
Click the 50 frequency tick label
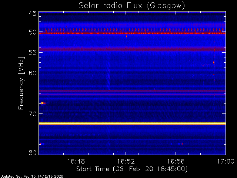[33, 32]
